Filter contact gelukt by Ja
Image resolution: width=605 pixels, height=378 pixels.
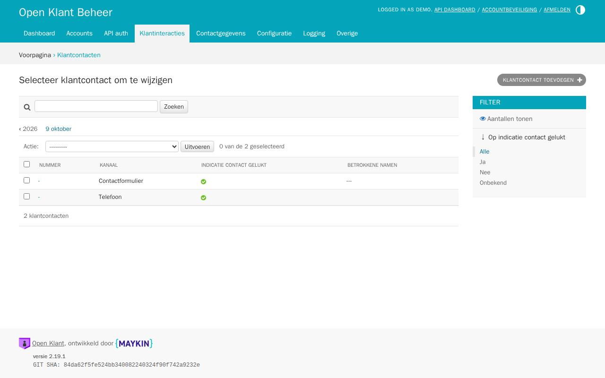tap(483, 162)
